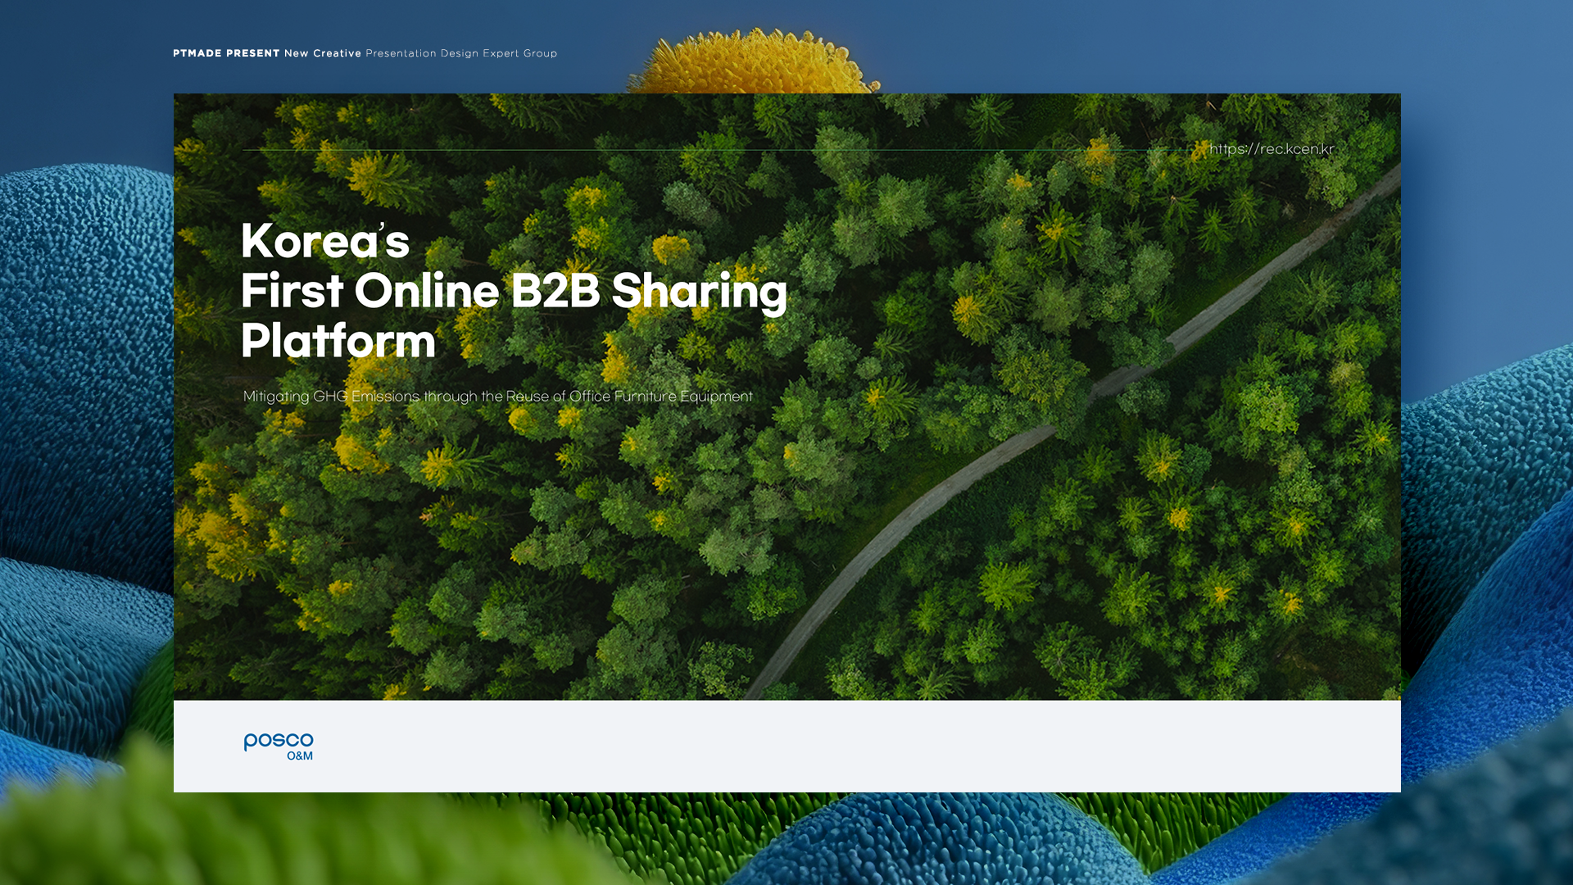Click the yellow flower above the slide
Viewport: 1573px width, 885px height.
pos(754,64)
